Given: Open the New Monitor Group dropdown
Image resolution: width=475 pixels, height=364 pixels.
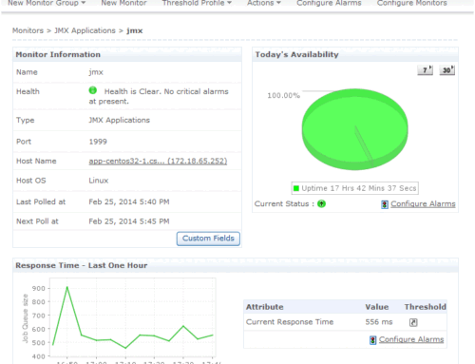Looking at the screenshot, I should pos(47,3).
